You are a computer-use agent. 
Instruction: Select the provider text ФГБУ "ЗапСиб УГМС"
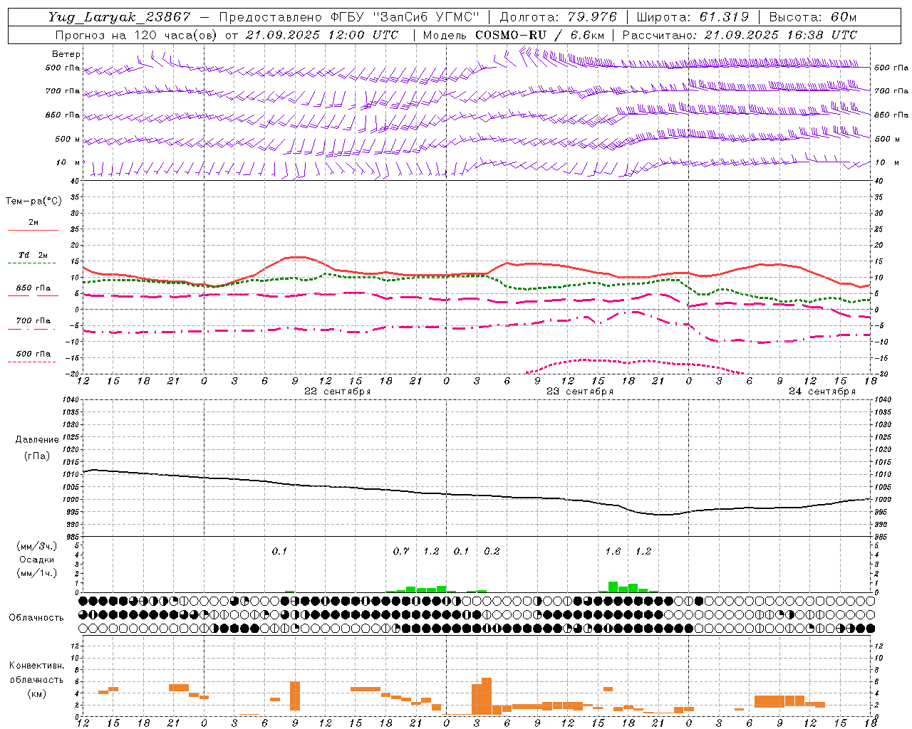pyautogui.click(x=405, y=17)
